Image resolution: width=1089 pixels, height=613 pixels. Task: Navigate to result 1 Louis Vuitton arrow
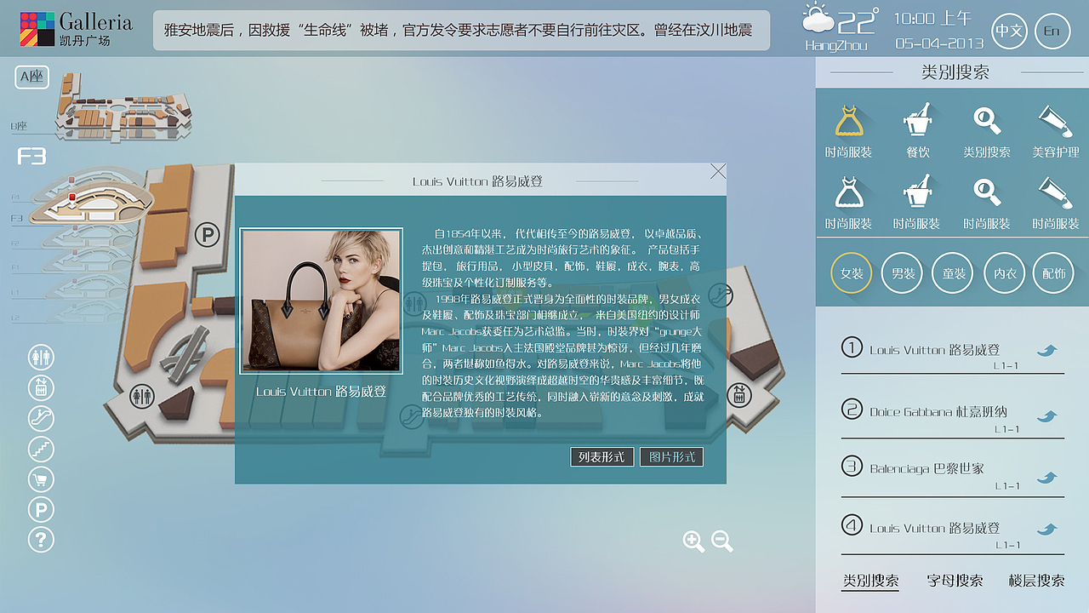click(1046, 350)
